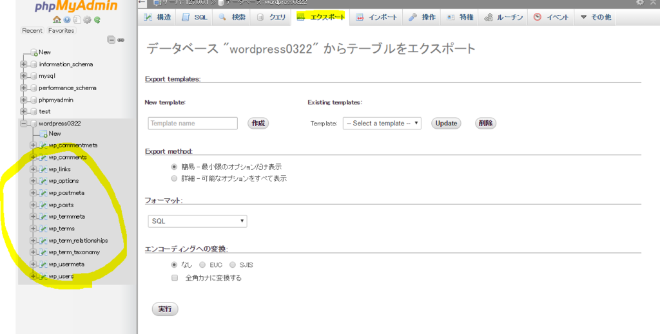
Task: Select EUC encoding radio button
Action: pos(202,265)
